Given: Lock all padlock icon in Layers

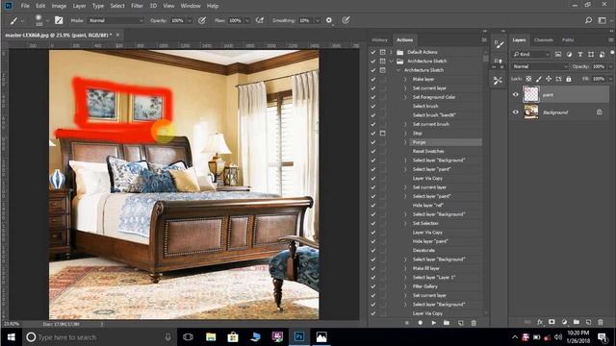Looking at the screenshot, I should (x=569, y=79).
